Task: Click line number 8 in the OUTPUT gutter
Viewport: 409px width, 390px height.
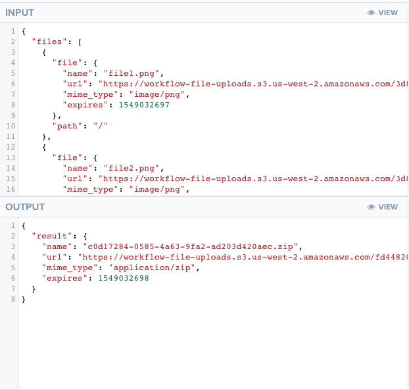Action: tap(12, 300)
